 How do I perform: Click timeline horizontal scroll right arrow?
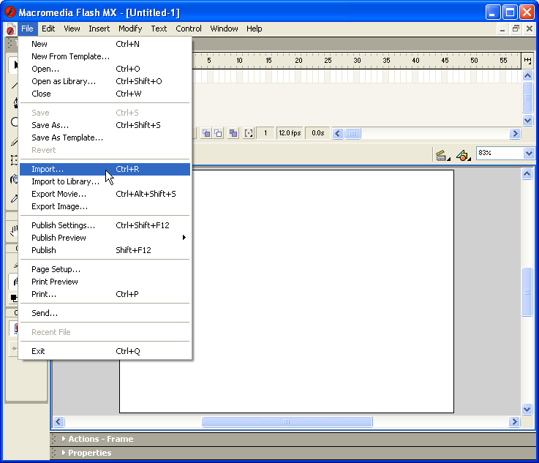(515, 133)
